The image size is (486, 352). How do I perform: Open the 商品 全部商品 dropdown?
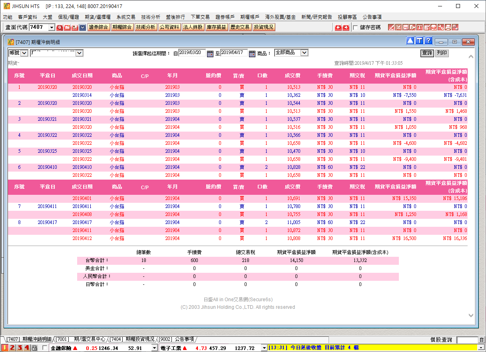point(304,53)
